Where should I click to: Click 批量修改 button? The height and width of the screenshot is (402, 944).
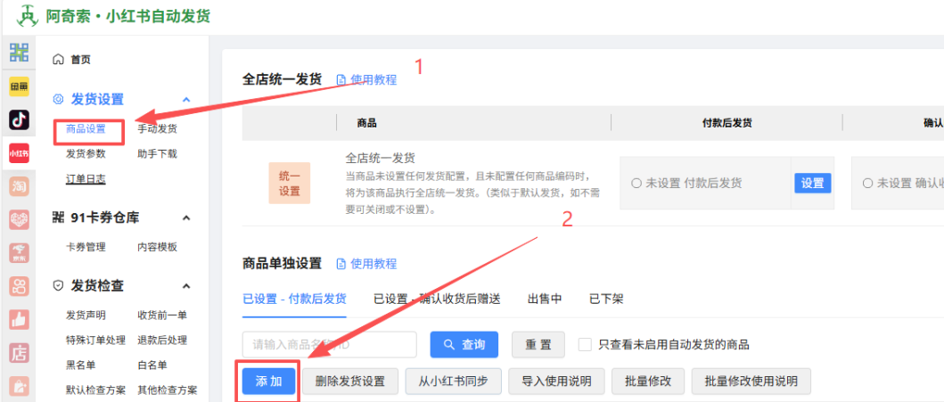click(648, 381)
